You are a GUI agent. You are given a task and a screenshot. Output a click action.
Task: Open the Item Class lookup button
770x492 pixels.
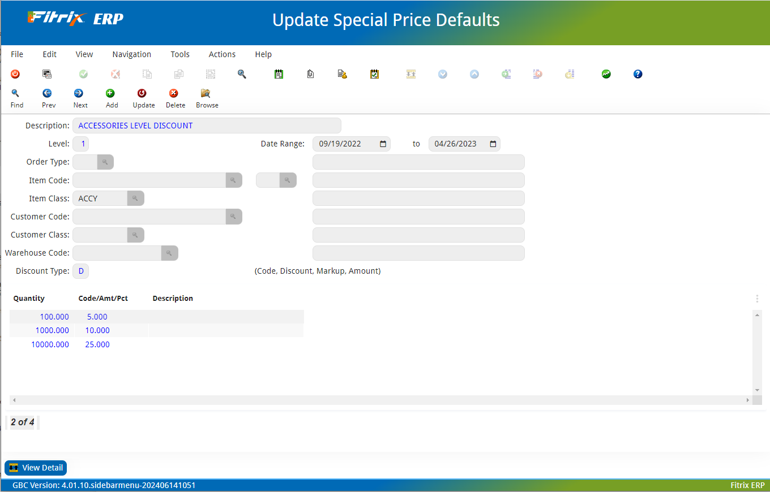click(x=135, y=198)
